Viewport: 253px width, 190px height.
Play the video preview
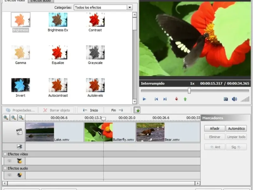pos(145,99)
